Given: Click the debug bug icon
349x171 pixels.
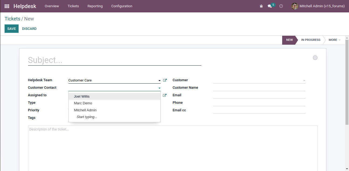Looking at the screenshot, I should [x=261, y=6].
